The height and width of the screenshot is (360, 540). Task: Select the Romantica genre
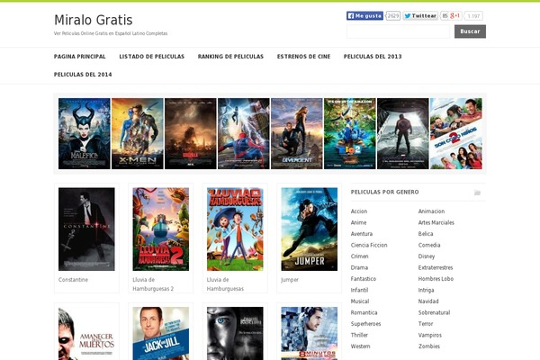coord(364,313)
